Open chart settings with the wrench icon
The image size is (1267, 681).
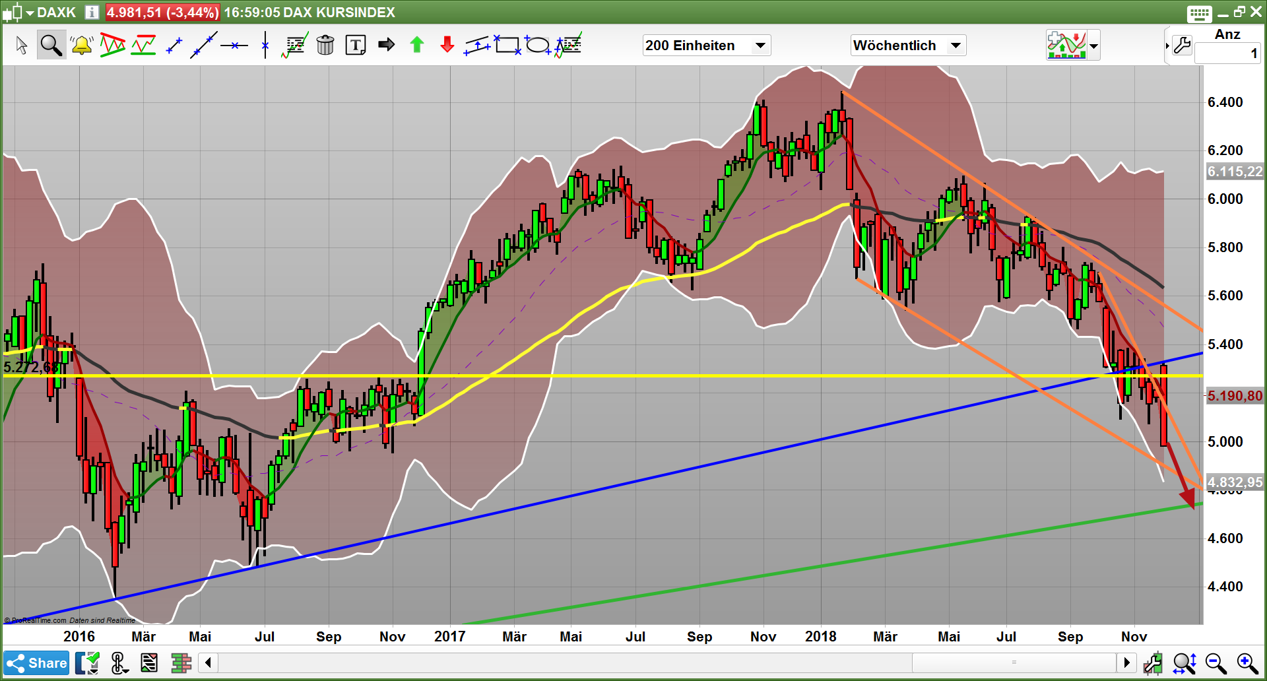1183,44
